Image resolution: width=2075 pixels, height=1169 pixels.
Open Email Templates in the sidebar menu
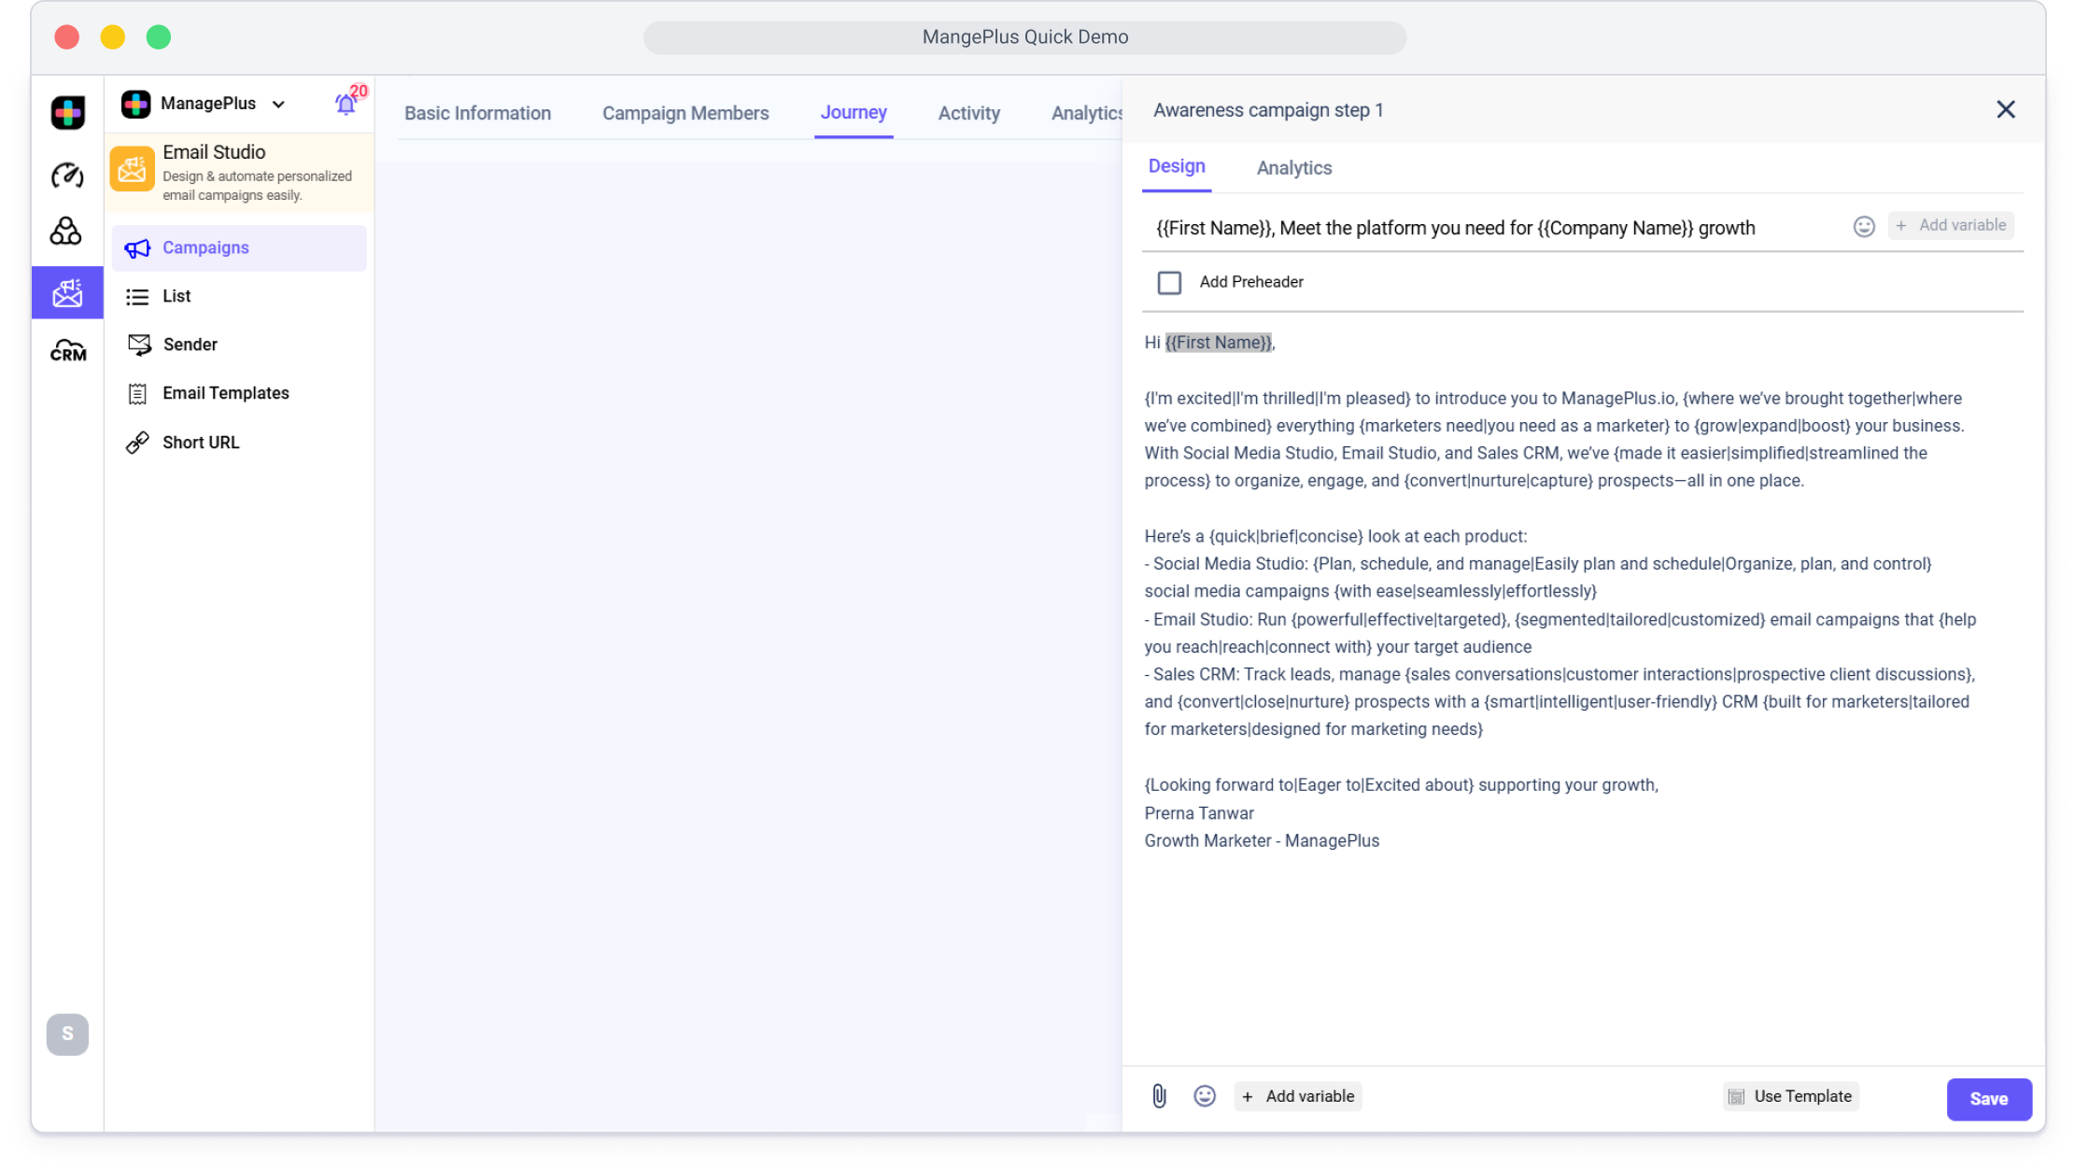[225, 393]
